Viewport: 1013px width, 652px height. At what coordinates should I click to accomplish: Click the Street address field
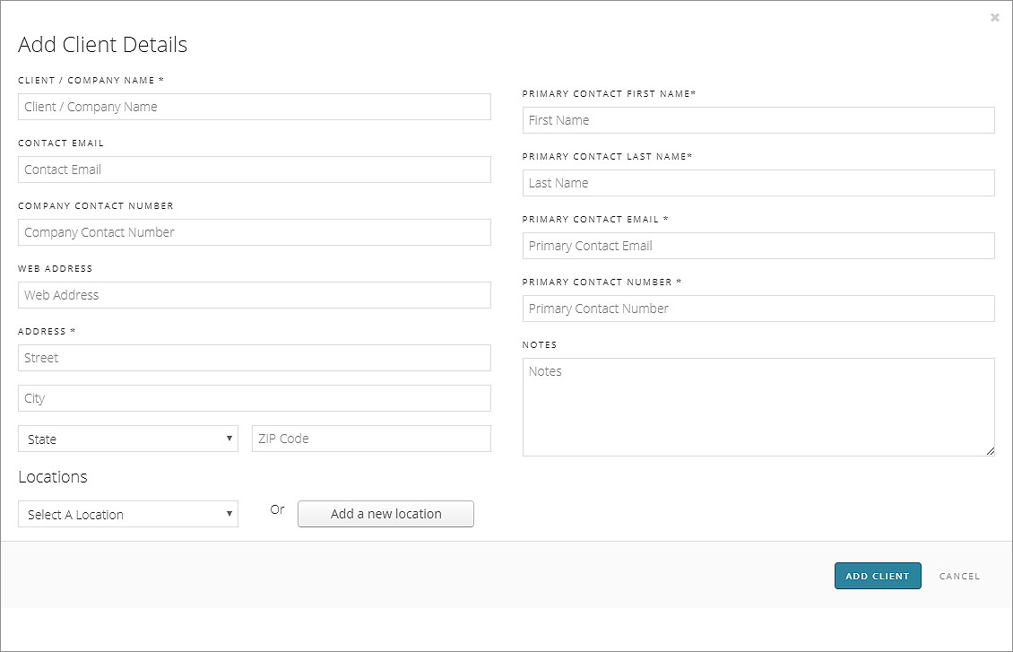[254, 358]
